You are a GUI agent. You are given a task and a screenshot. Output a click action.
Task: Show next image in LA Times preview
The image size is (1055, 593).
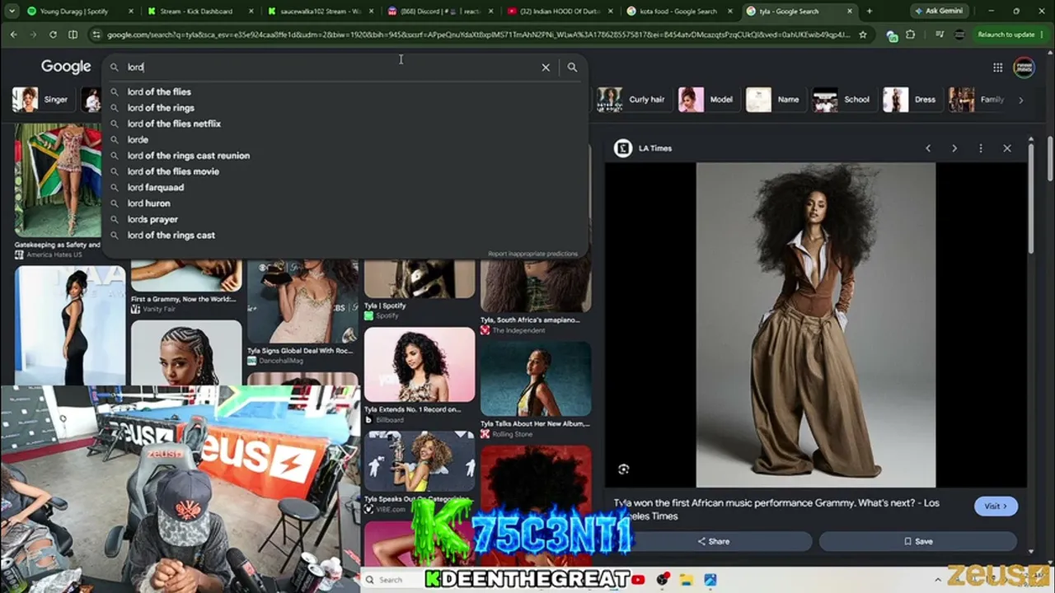pos(954,148)
